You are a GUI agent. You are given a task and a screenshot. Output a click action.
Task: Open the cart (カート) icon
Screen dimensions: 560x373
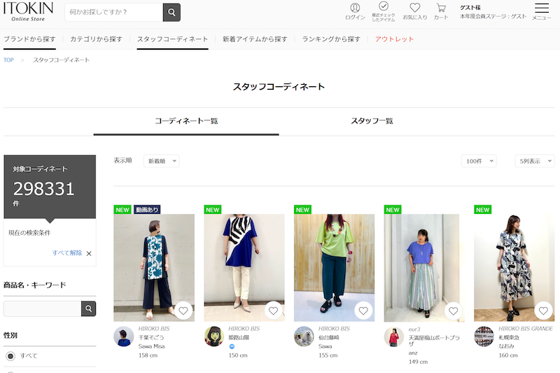tap(441, 12)
